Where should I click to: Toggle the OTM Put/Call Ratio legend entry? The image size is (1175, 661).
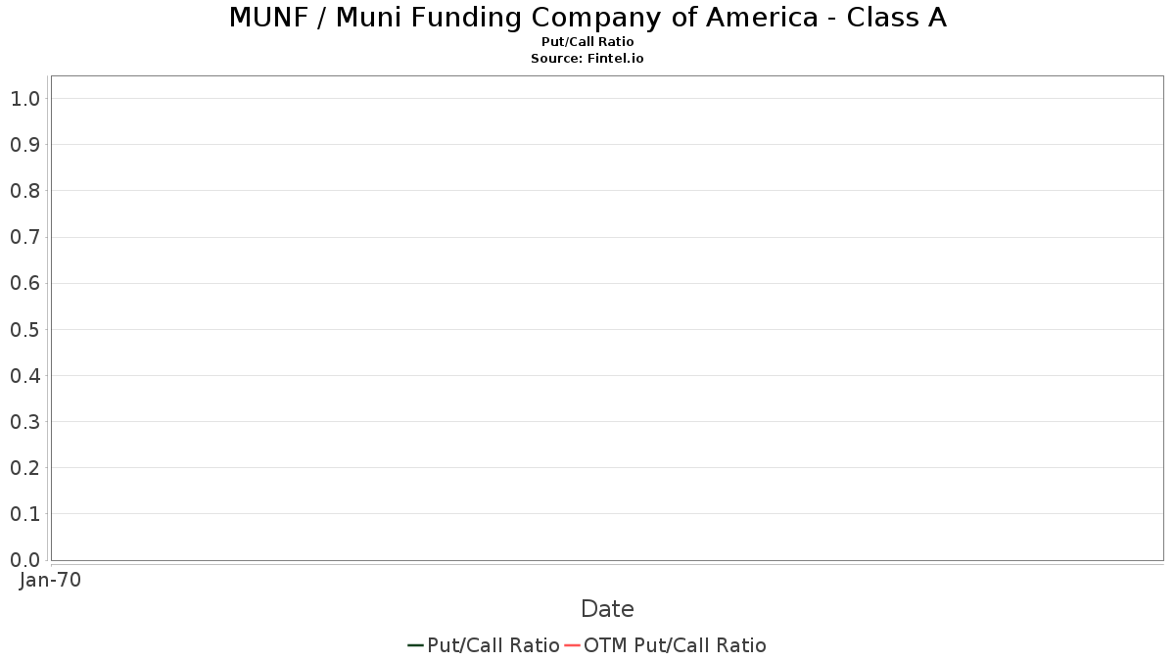click(675, 645)
